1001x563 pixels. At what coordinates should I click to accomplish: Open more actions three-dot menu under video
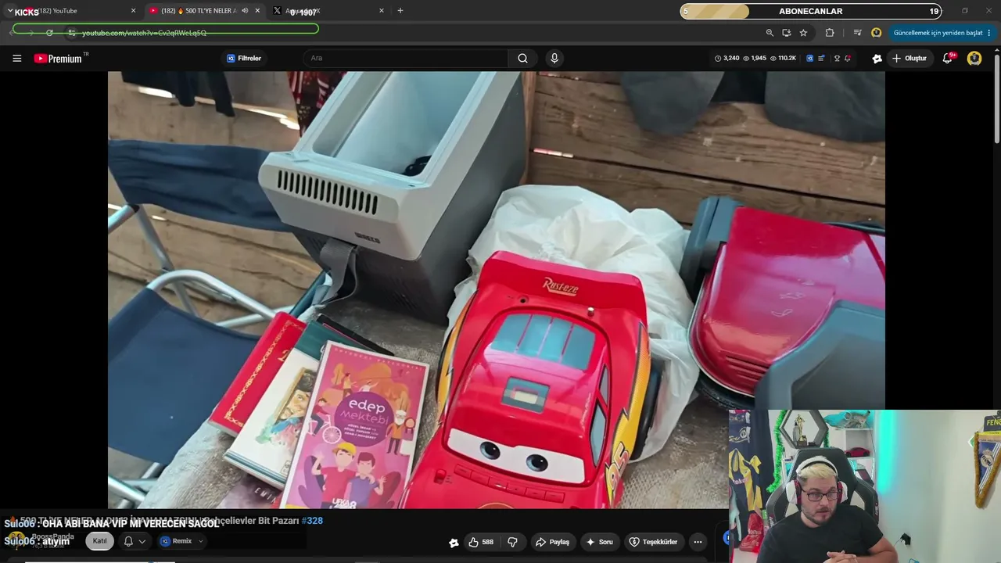698,542
